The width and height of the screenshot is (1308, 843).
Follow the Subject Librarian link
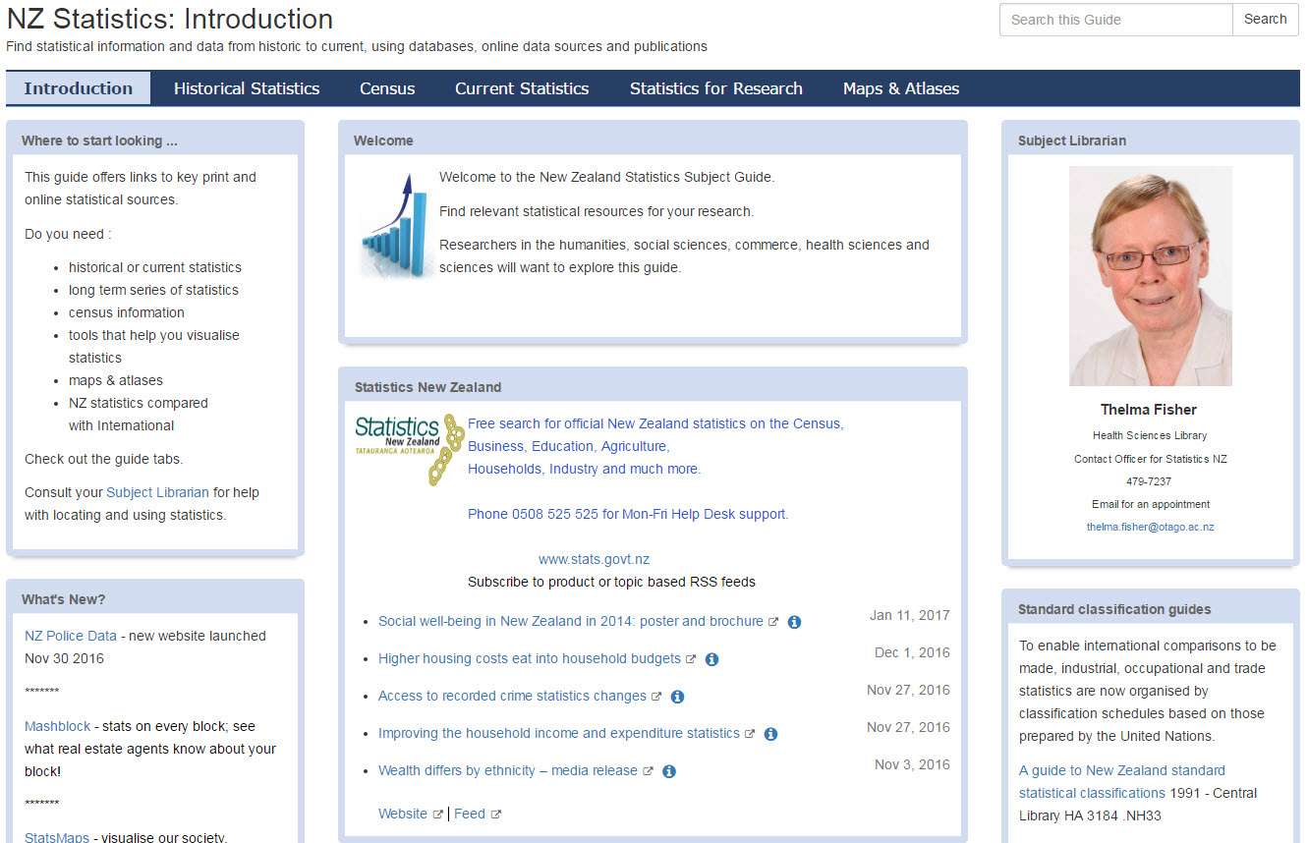coord(158,492)
